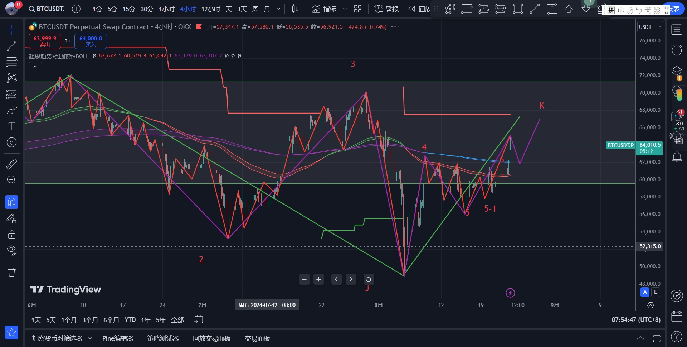Change candlestick chart type
This screenshot has width=687, height=347.
click(295, 9)
